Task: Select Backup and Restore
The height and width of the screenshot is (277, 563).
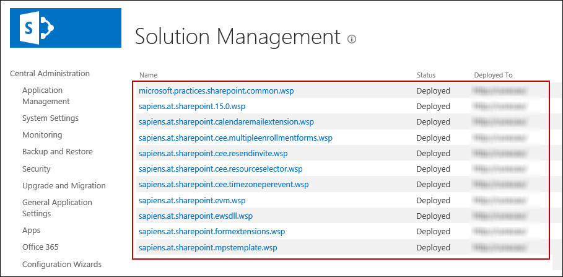Action: (x=58, y=151)
